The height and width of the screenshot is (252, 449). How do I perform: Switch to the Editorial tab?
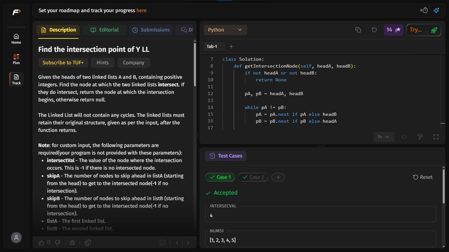click(104, 30)
